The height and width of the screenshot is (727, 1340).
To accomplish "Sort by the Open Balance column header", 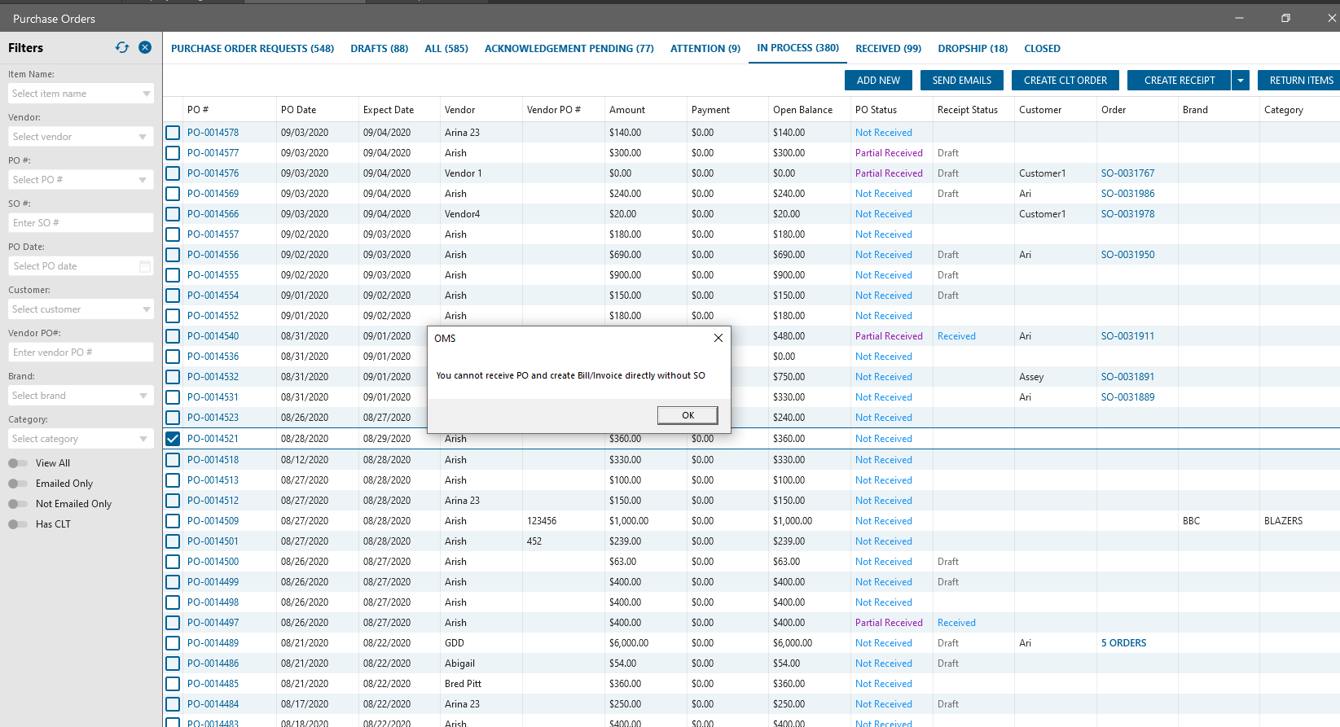I will pos(803,110).
